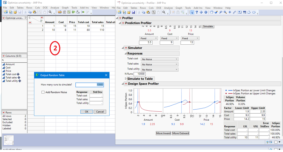This screenshot has width=283, height=152.
Task: Click Copy icon in data table toolbar
Action: (x=30, y=12)
